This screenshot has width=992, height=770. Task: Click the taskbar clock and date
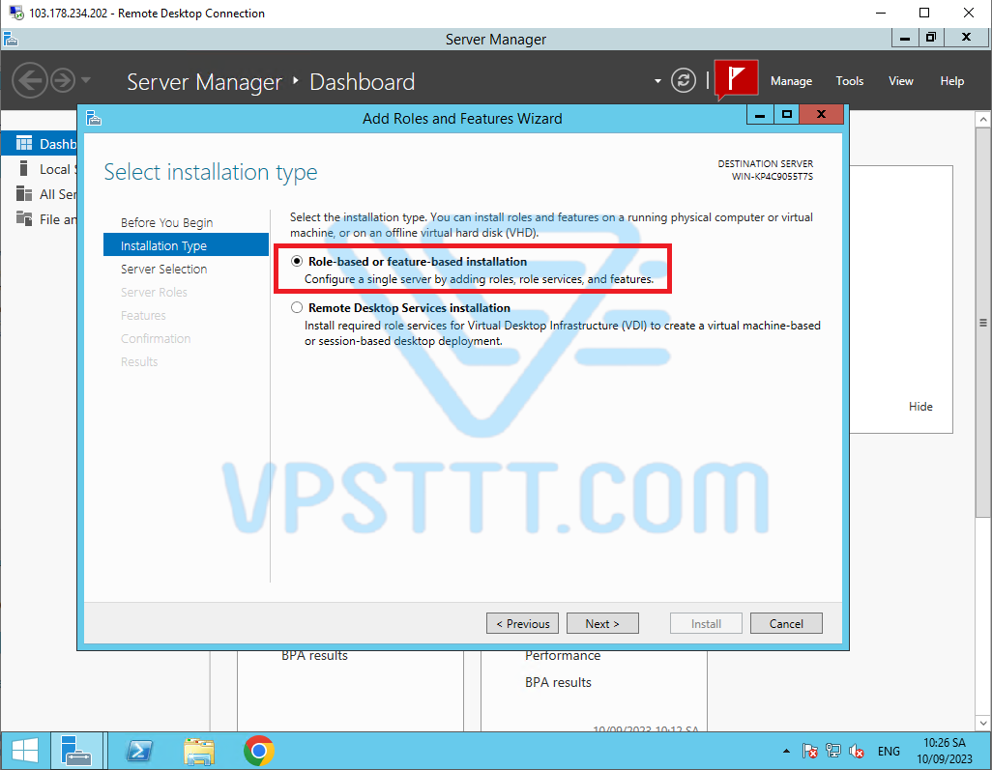point(945,751)
